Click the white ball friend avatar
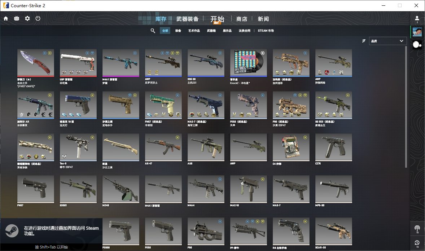 (417, 44)
